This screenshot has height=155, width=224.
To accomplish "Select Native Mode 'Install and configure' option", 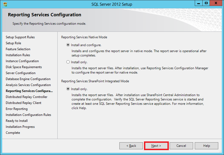I will point(68,45).
